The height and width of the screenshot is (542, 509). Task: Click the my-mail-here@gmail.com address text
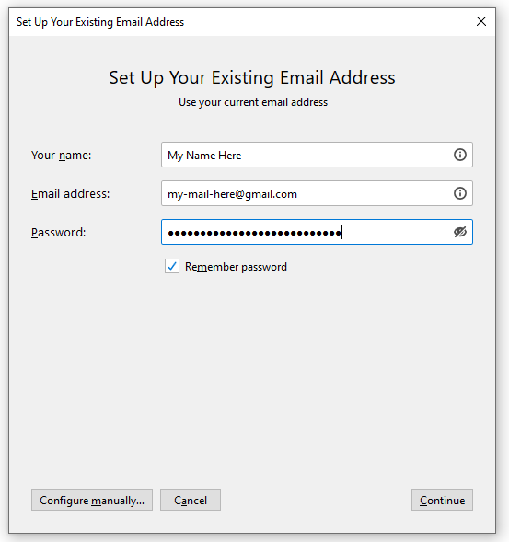pyautogui.click(x=232, y=194)
